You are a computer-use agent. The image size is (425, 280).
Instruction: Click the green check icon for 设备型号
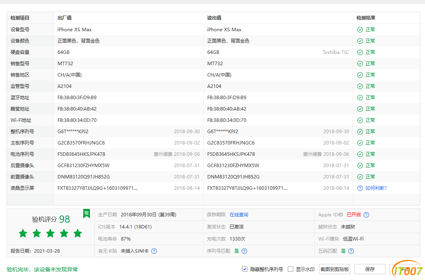[360, 30]
